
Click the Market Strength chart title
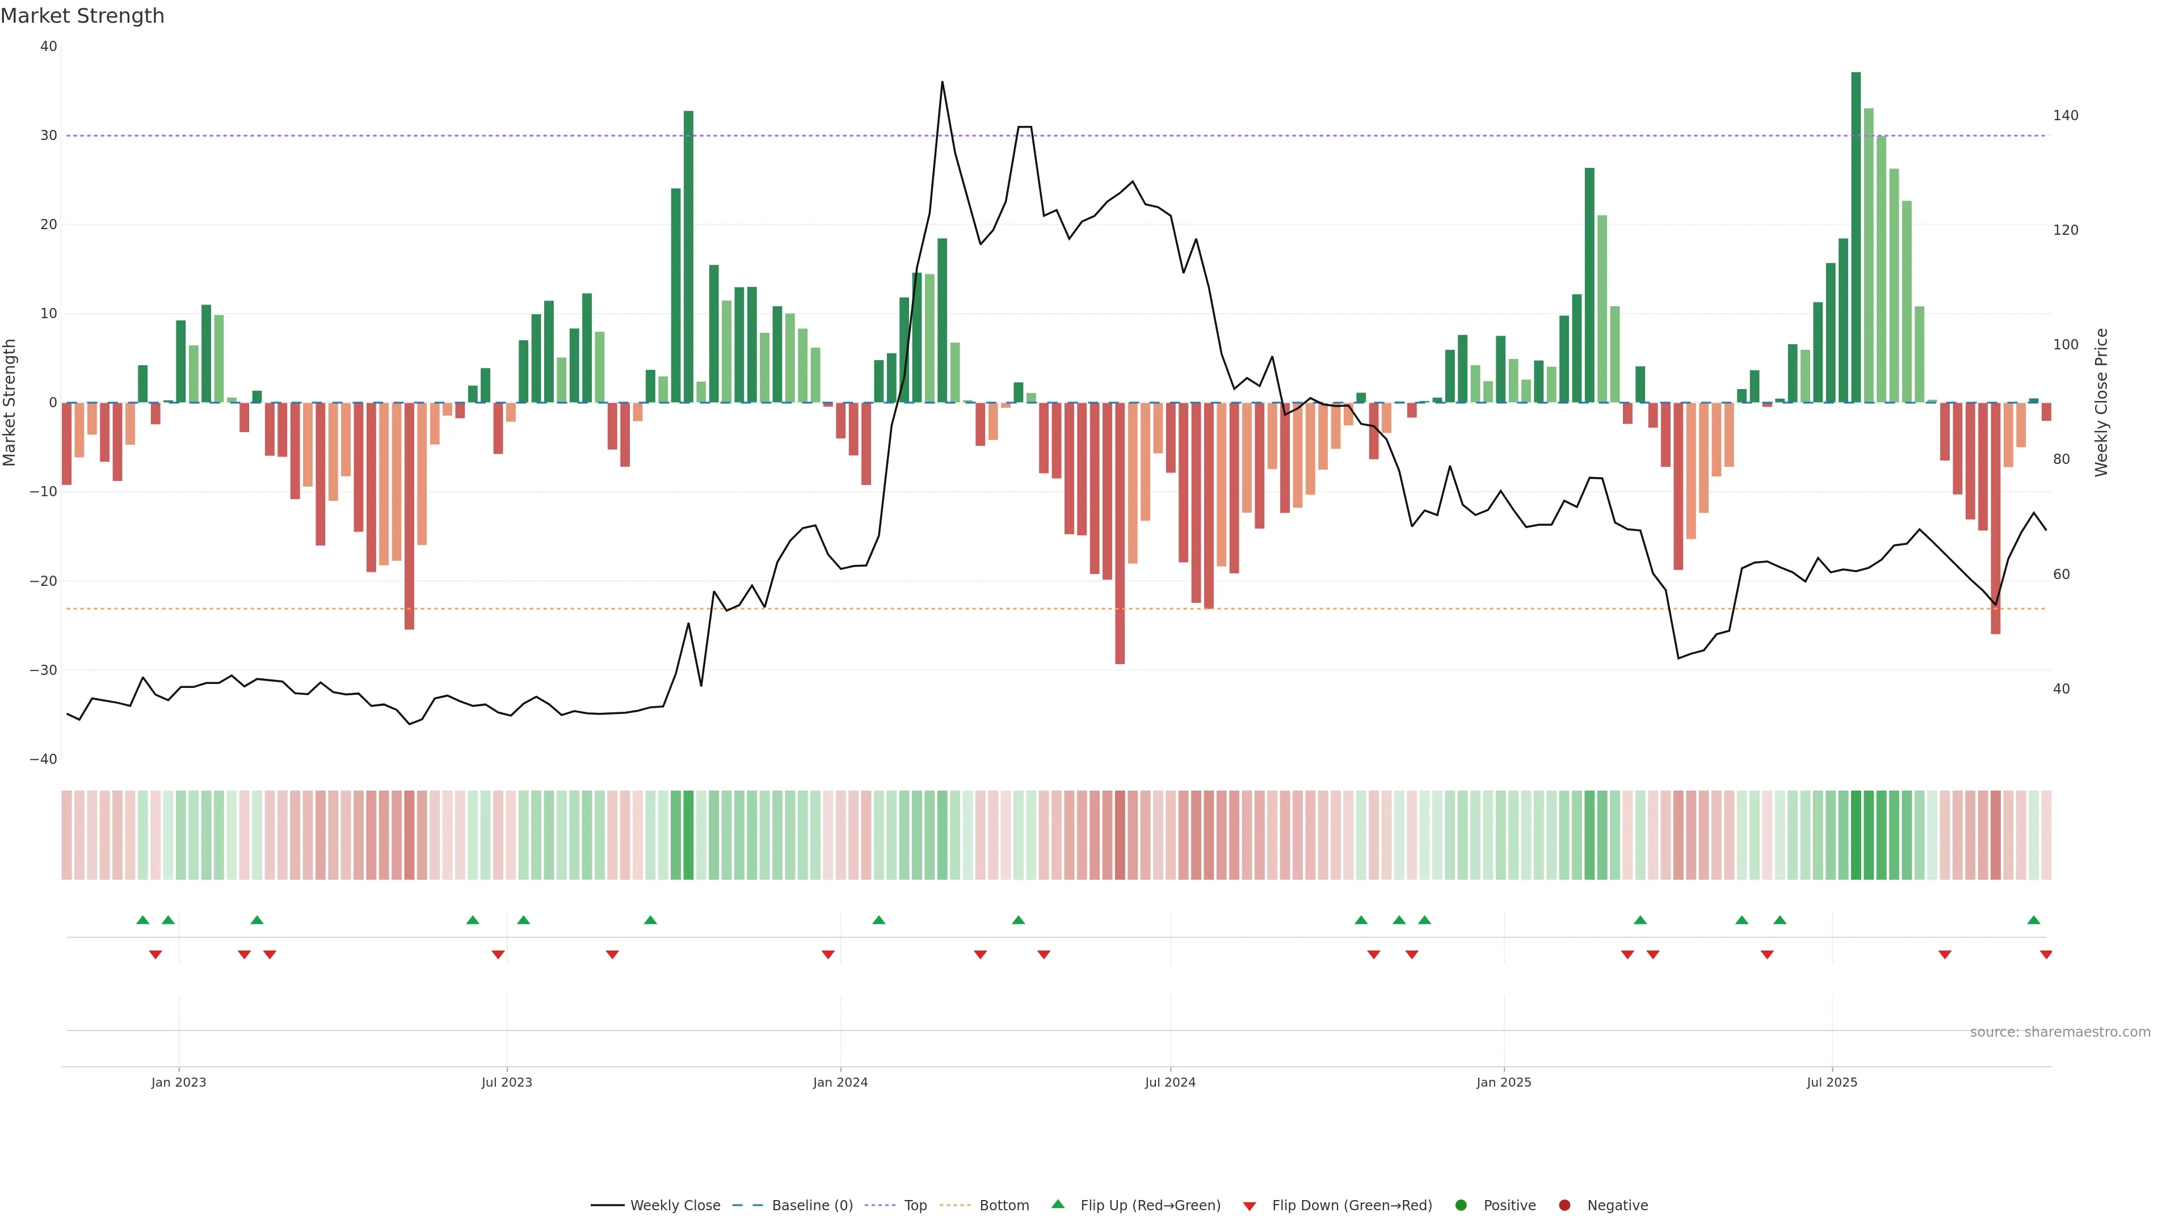tap(82, 16)
